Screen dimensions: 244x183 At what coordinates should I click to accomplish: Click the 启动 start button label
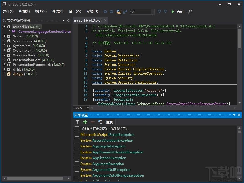(x=180, y=12)
